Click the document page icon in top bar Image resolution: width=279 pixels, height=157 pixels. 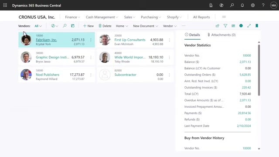pos(211,5)
